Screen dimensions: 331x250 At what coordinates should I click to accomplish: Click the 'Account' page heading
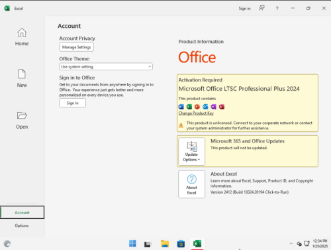[x=70, y=26]
